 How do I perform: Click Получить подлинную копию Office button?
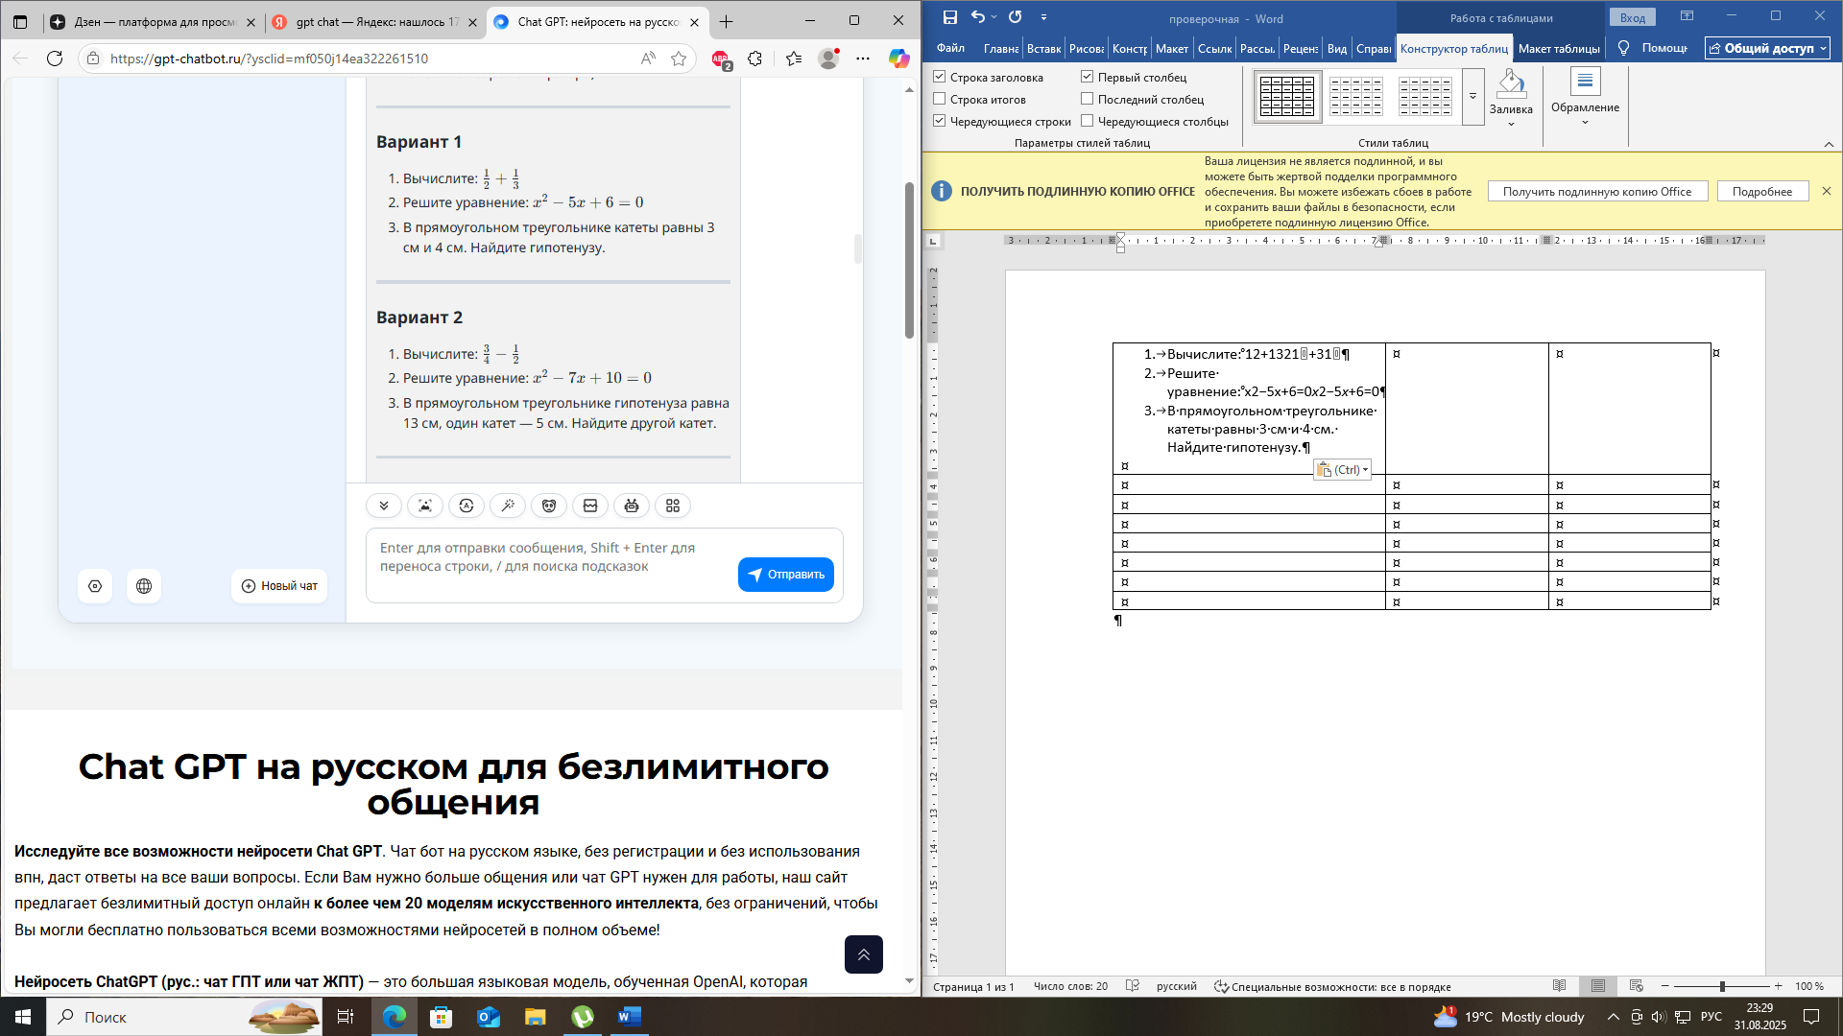click(x=1597, y=192)
